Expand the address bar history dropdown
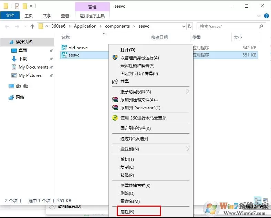The image size is (271, 218). [184, 26]
